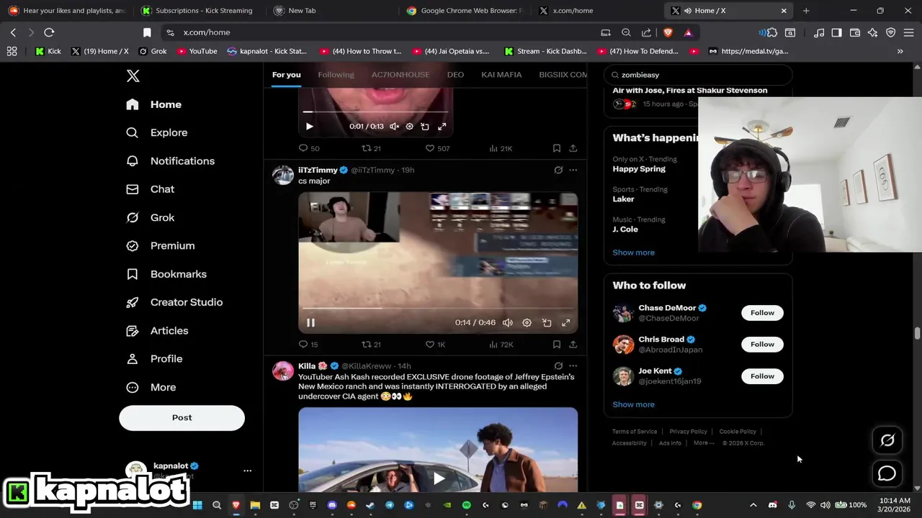Open Home in X sidebar
Viewport: 922px width, 518px height.
point(153,104)
